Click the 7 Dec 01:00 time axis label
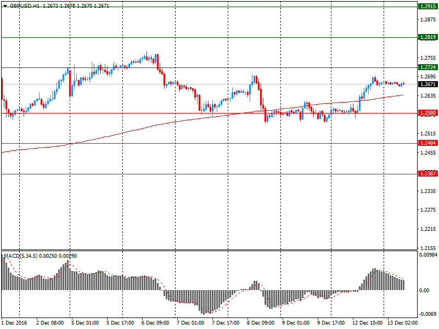439x329 pixels. 190,323
